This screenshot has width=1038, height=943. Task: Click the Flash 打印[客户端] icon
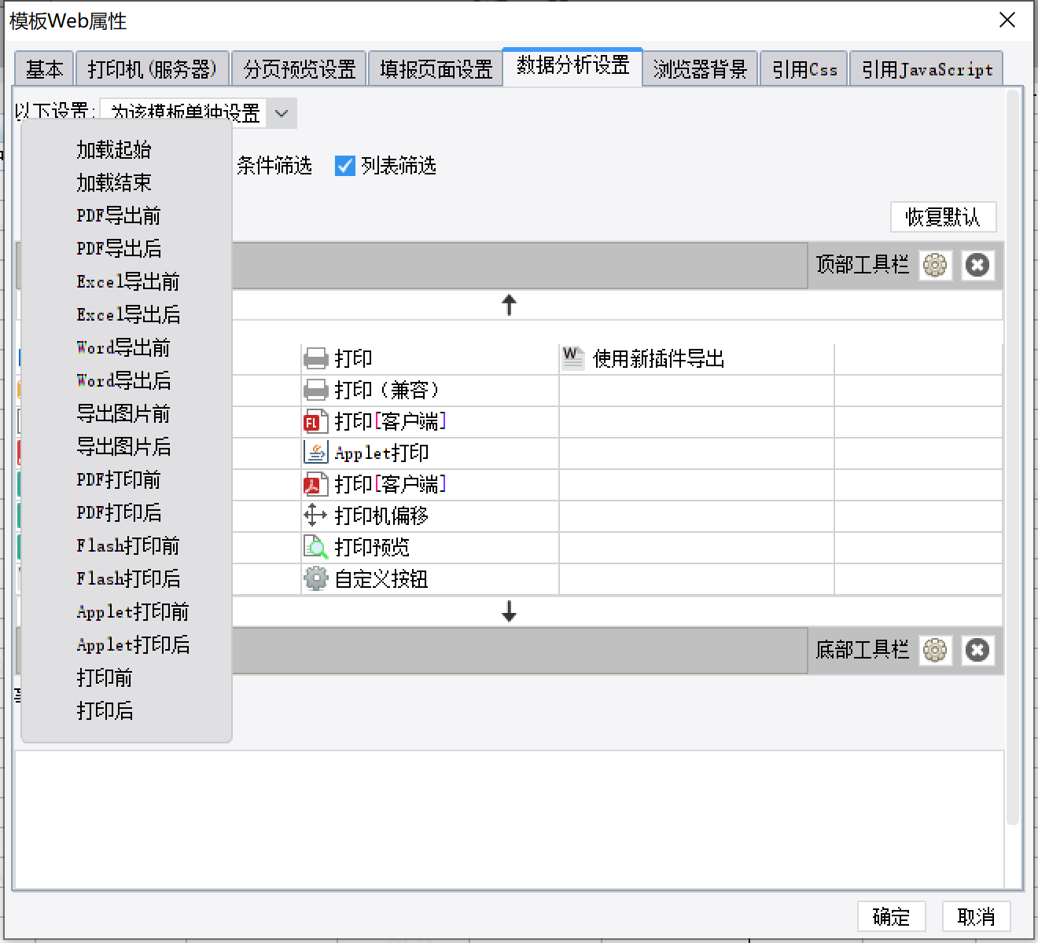tap(315, 422)
